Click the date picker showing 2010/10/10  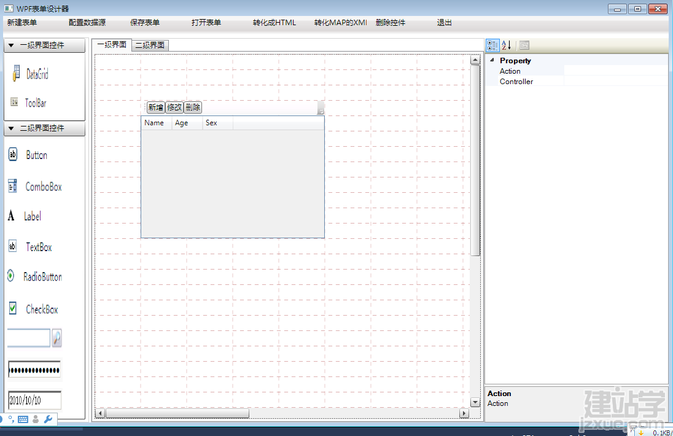35,400
